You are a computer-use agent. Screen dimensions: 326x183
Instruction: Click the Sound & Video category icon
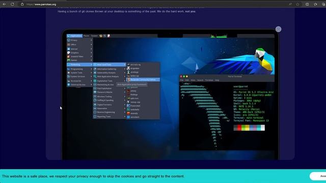click(x=69, y=56)
